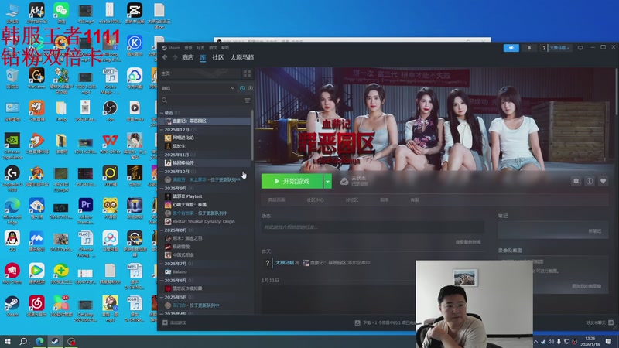Sort library by recent activity clock icon
The image size is (619, 348).
click(x=242, y=88)
